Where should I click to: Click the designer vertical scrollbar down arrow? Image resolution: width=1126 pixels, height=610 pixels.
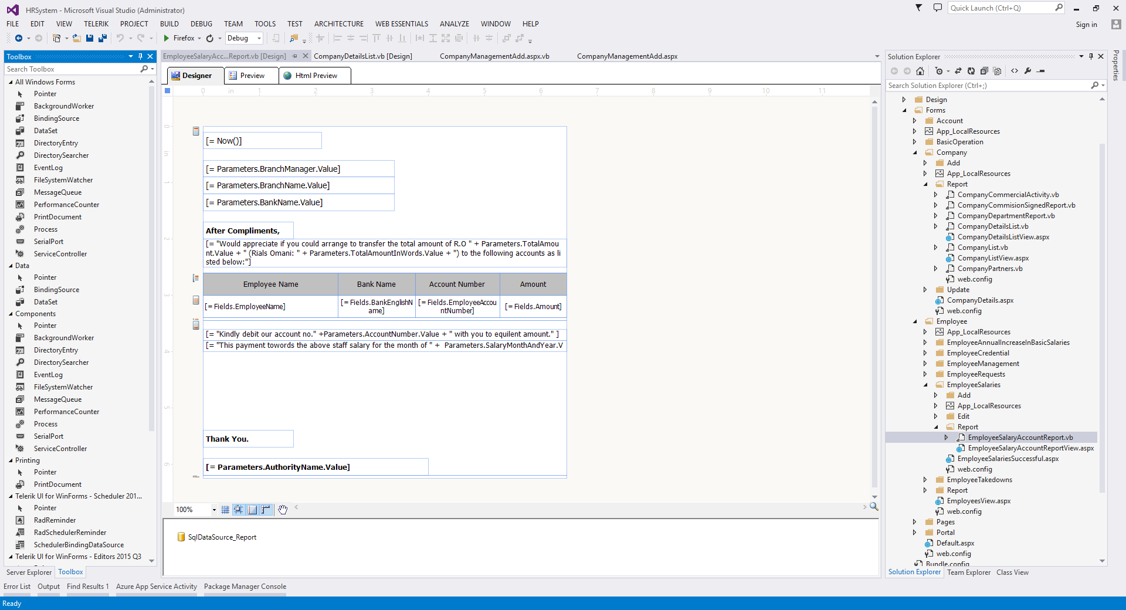(x=874, y=497)
